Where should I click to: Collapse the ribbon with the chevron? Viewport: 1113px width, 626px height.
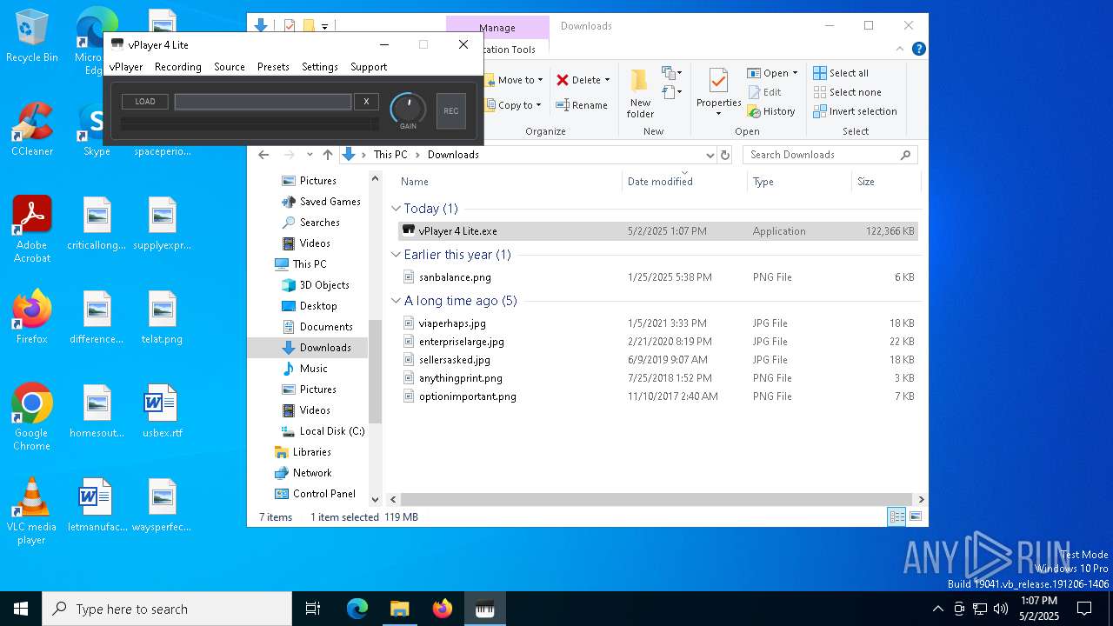(x=902, y=50)
